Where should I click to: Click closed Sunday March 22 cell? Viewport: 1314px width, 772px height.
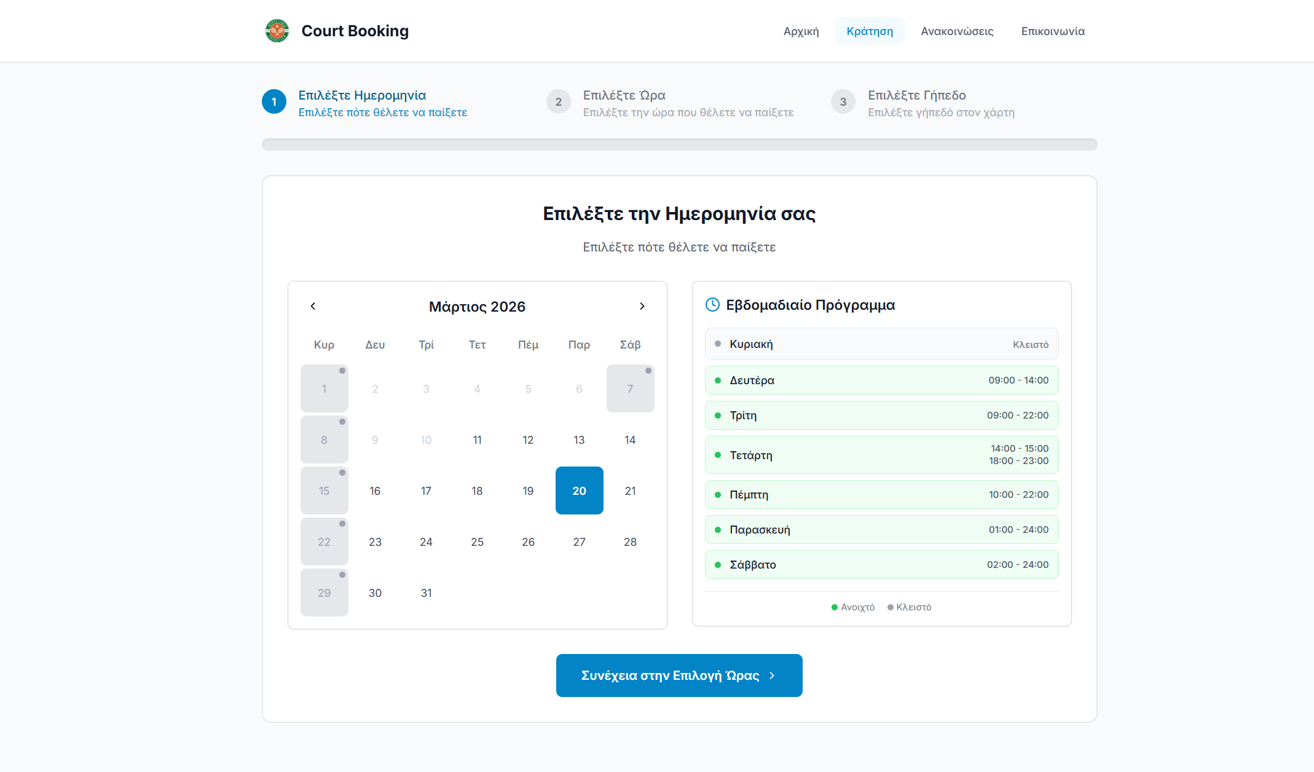click(x=324, y=542)
